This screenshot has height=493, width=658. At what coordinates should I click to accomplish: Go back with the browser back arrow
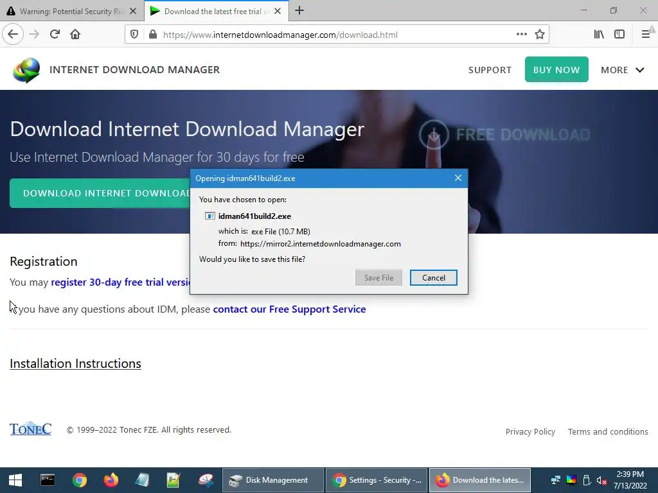tap(13, 35)
